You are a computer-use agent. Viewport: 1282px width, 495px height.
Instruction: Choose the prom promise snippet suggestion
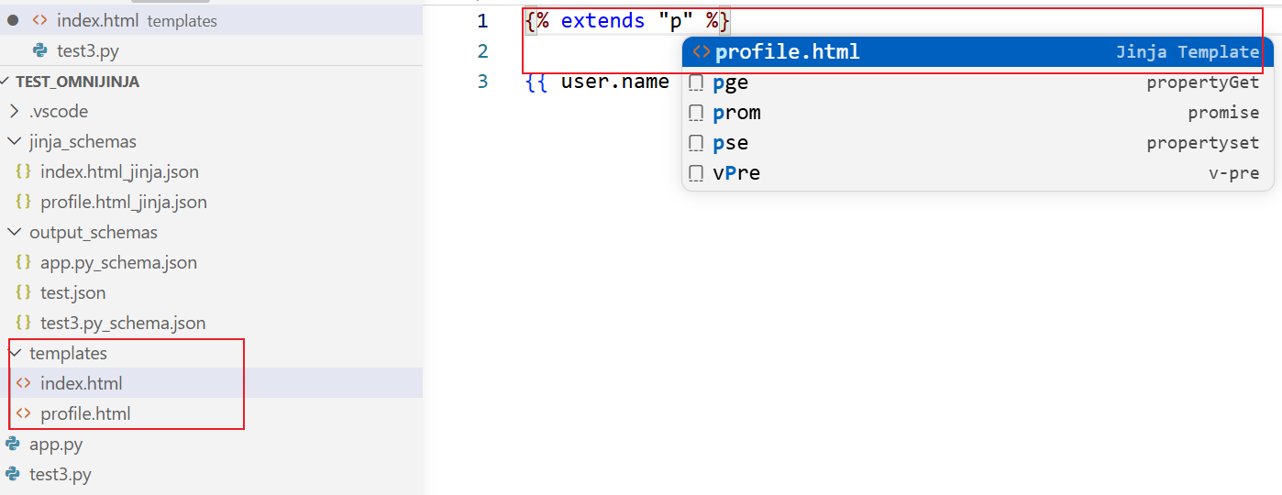[978, 113]
